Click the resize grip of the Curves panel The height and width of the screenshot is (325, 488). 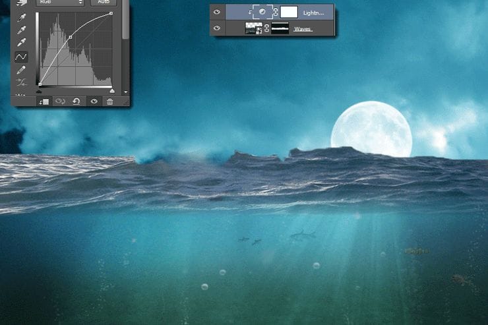pyautogui.click(x=126, y=102)
